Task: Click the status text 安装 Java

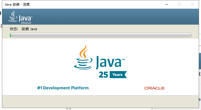Action: point(29,29)
